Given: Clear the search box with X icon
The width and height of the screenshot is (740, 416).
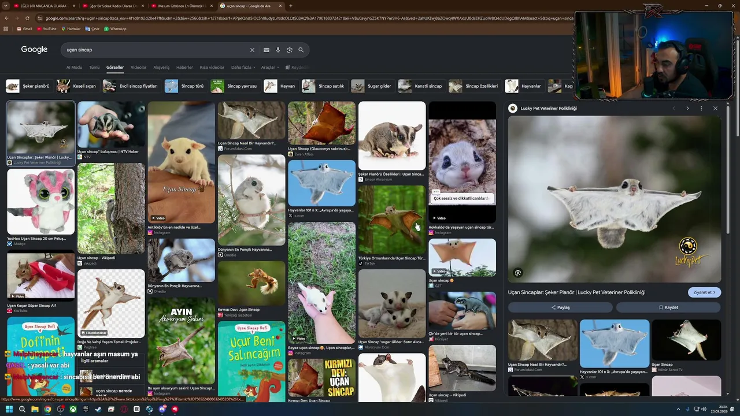Looking at the screenshot, I should click(x=252, y=50).
